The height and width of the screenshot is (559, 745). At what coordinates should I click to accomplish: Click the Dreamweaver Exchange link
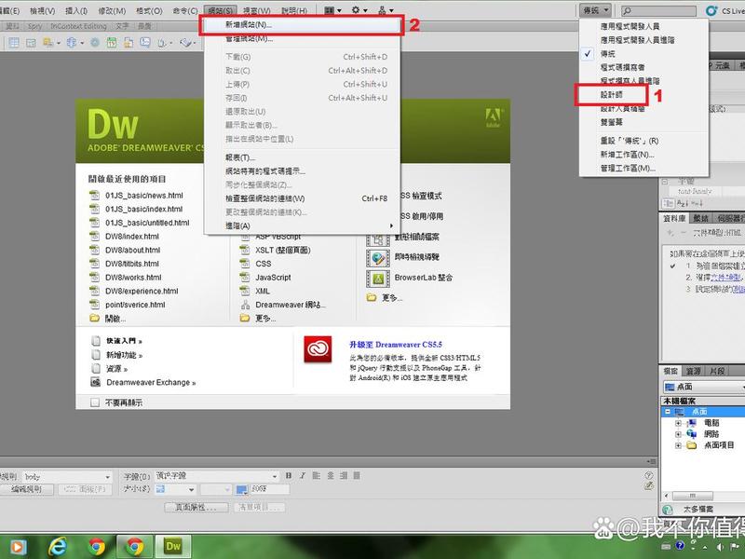[x=151, y=383]
